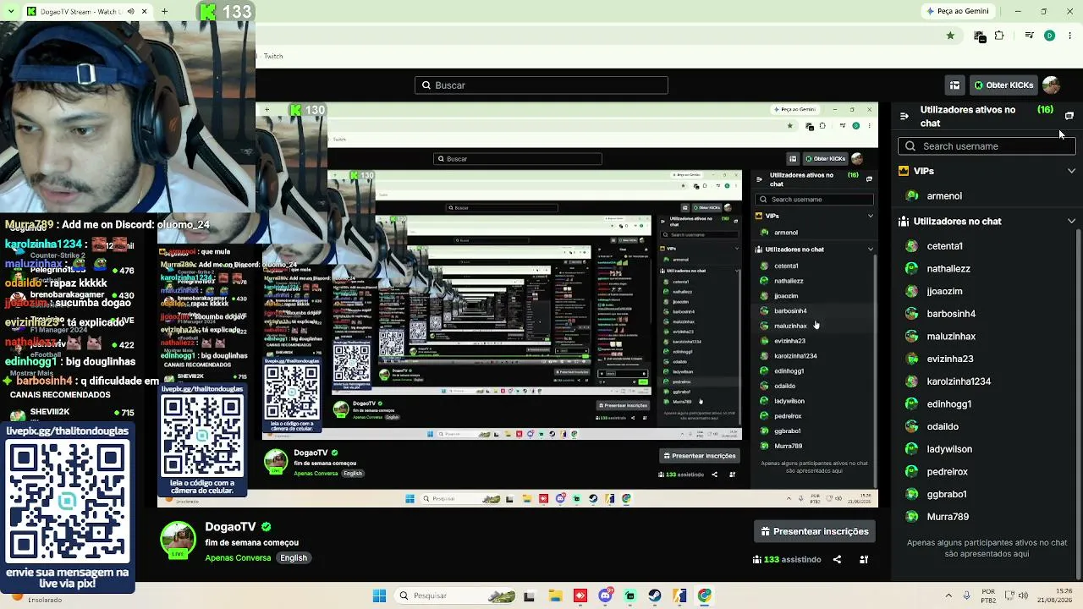
Task: Select the DogaoTV Stream browser tab
Action: (x=86, y=12)
